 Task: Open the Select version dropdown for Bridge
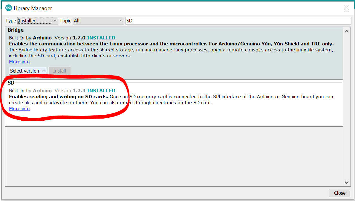pos(28,71)
